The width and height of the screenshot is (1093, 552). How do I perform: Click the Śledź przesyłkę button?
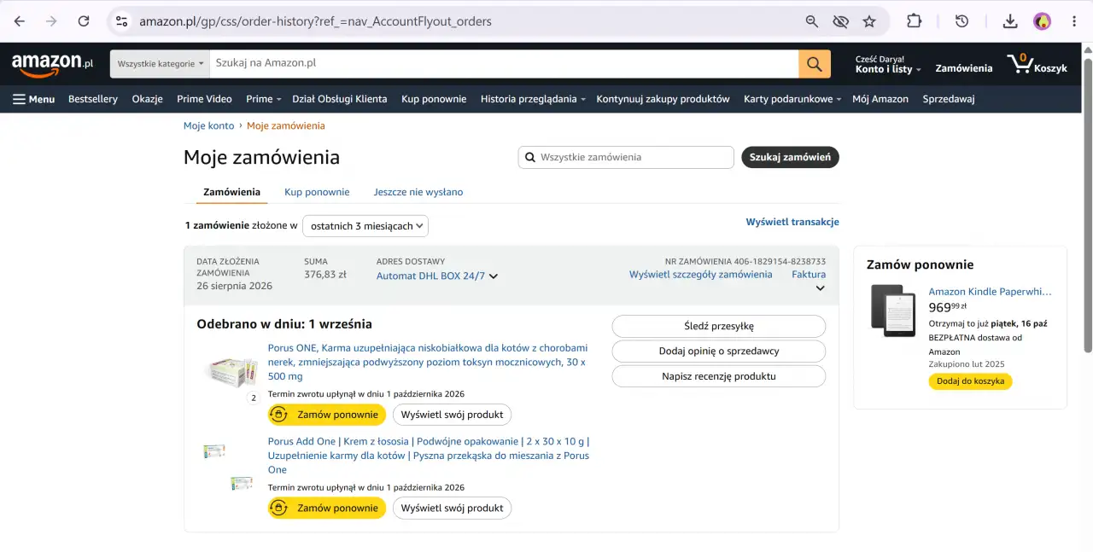coord(719,326)
